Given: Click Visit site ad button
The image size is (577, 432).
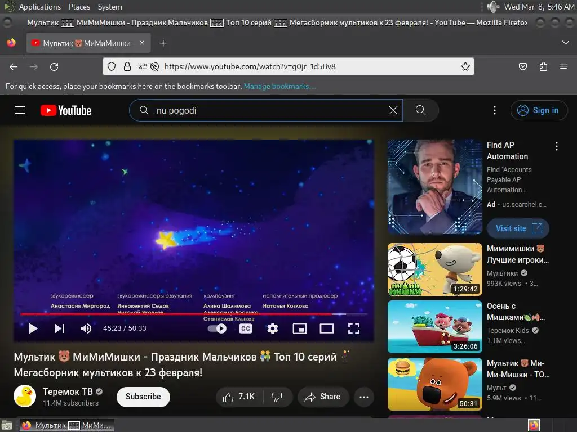Looking at the screenshot, I should click(518, 228).
